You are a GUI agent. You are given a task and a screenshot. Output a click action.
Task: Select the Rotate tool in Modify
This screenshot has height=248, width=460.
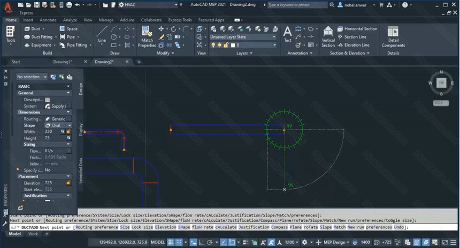(x=173, y=28)
